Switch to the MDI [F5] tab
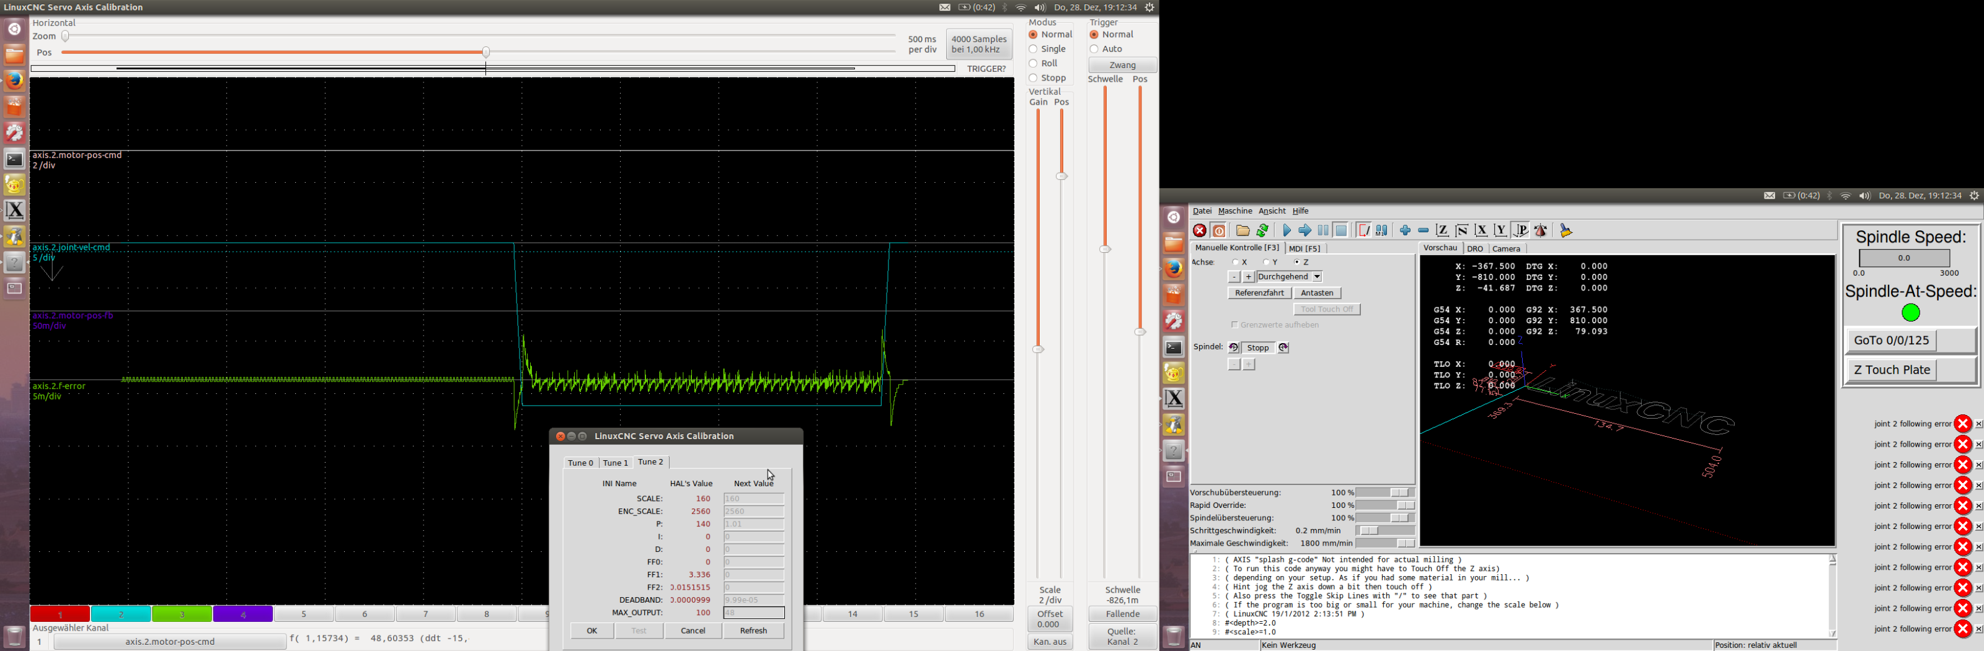The image size is (1984, 651). (x=1304, y=248)
